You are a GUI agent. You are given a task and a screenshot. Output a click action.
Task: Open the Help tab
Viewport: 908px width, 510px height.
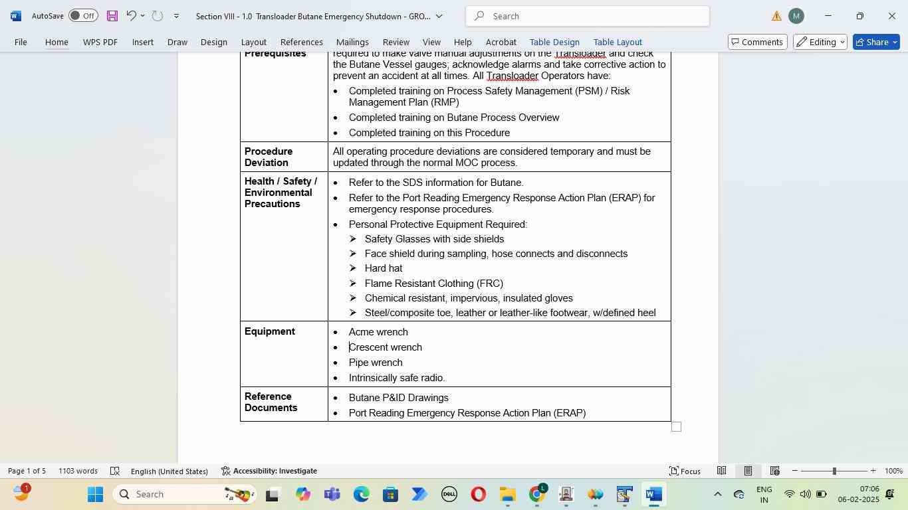click(x=463, y=42)
